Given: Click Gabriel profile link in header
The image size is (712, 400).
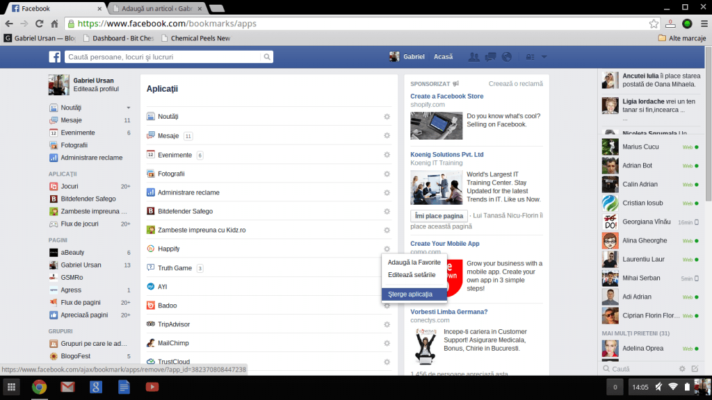Looking at the screenshot, I should (x=407, y=57).
